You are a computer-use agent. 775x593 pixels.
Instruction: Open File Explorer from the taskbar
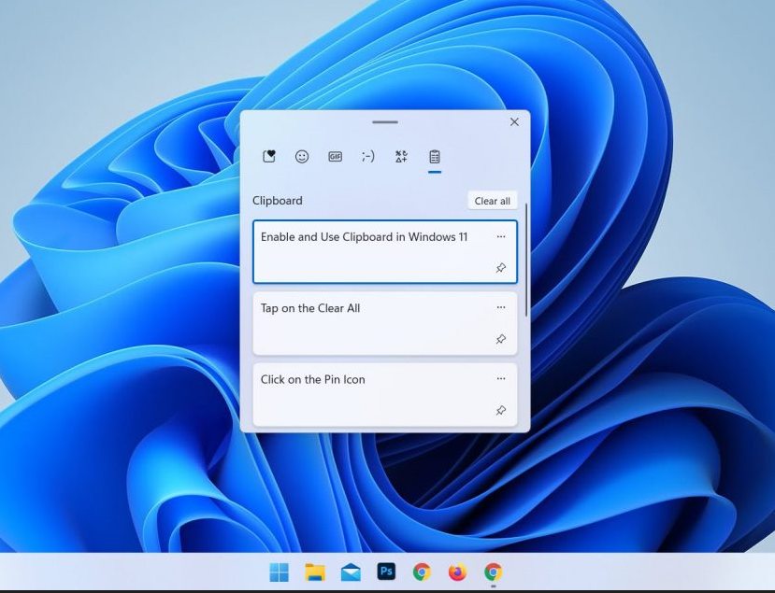312,572
